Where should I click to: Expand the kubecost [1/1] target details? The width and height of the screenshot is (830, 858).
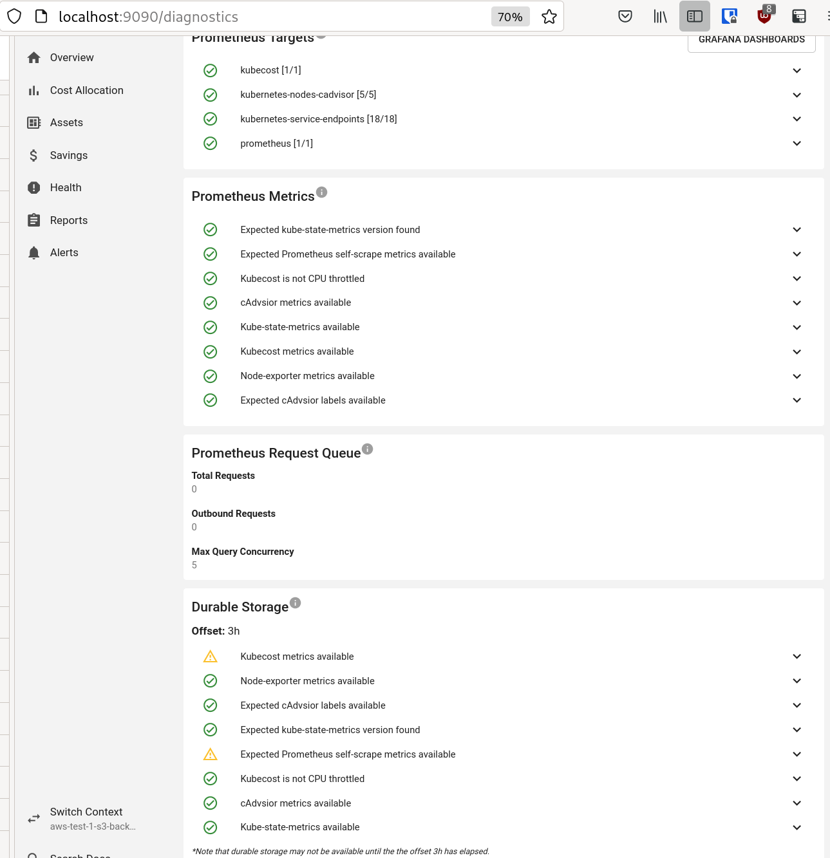(797, 70)
